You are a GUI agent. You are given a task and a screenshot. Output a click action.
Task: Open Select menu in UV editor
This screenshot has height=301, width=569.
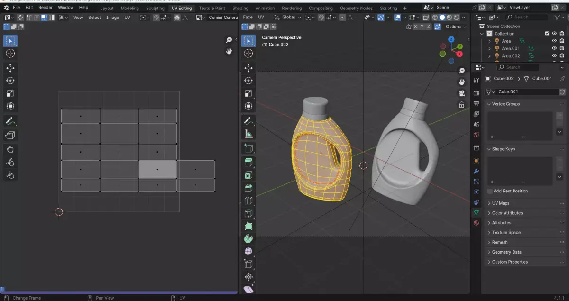[x=94, y=17]
